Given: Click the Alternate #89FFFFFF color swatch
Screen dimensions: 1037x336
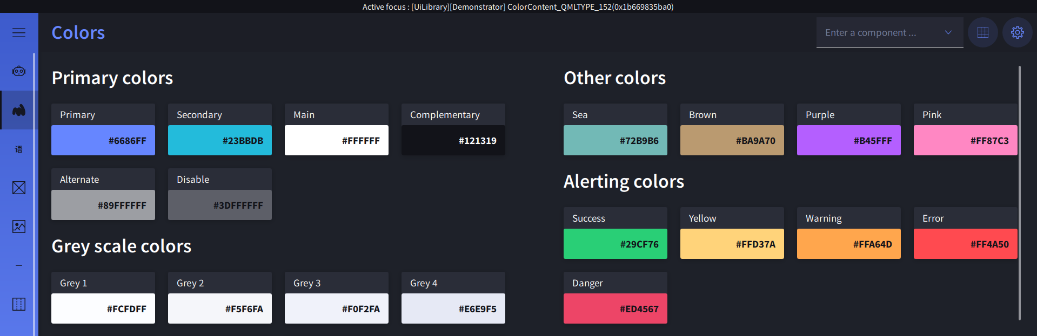Looking at the screenshot, I should [x=103, y=205].
